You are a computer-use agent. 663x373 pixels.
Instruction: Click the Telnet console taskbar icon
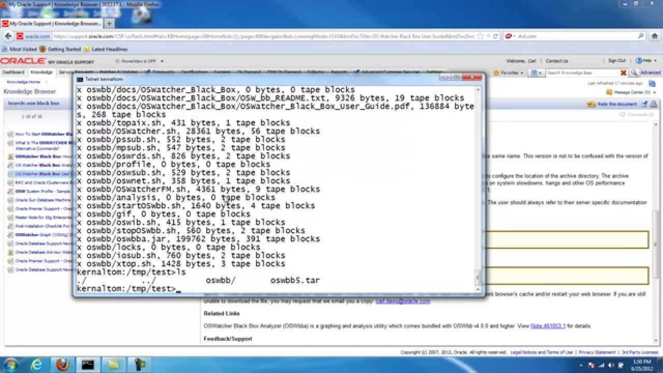coord(88,365)
